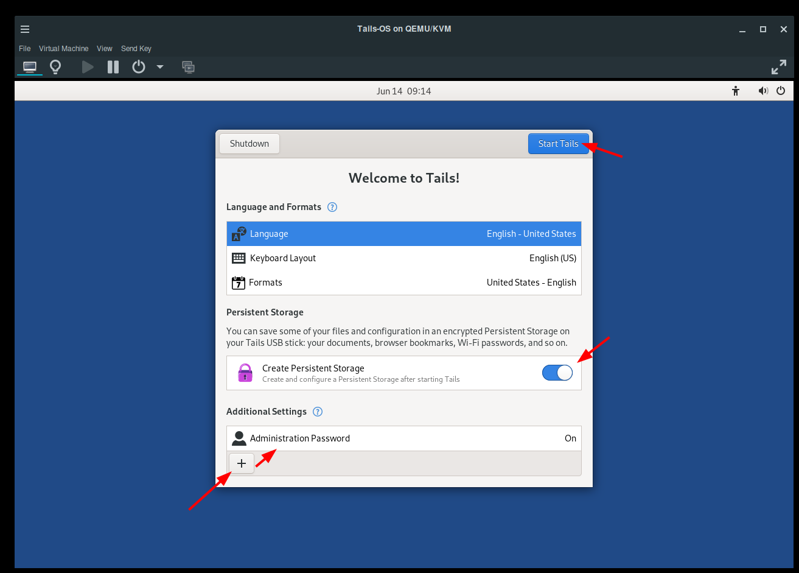Click the person icon beside Administration Password

(x=239, y=438)
